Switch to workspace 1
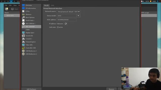Viewport: 161px width, 90px height. 2,1
